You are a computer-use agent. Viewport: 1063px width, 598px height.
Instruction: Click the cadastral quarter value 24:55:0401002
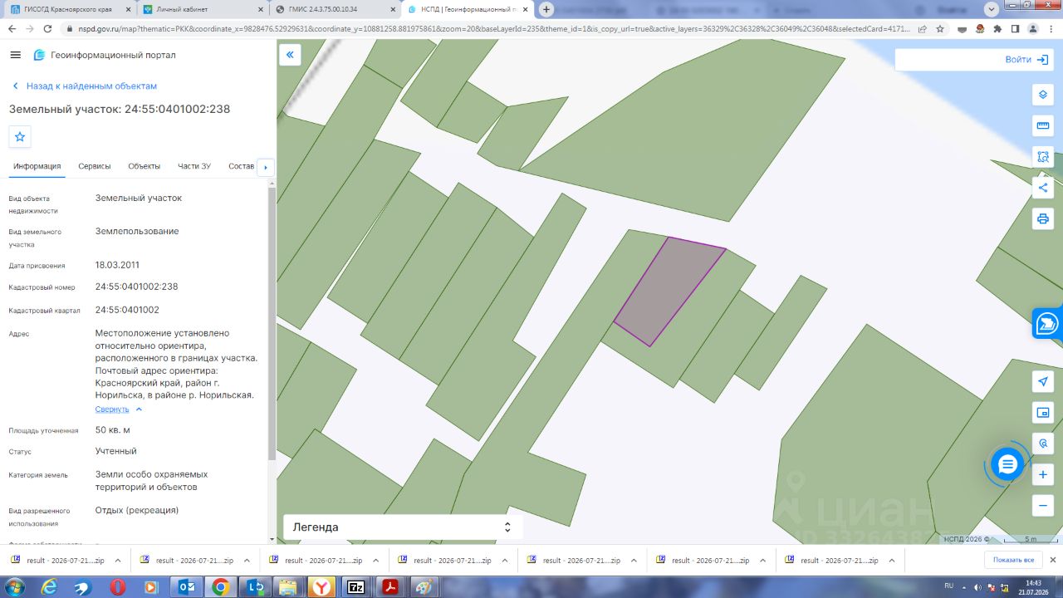pyautogui.click(x=127, y=310)
